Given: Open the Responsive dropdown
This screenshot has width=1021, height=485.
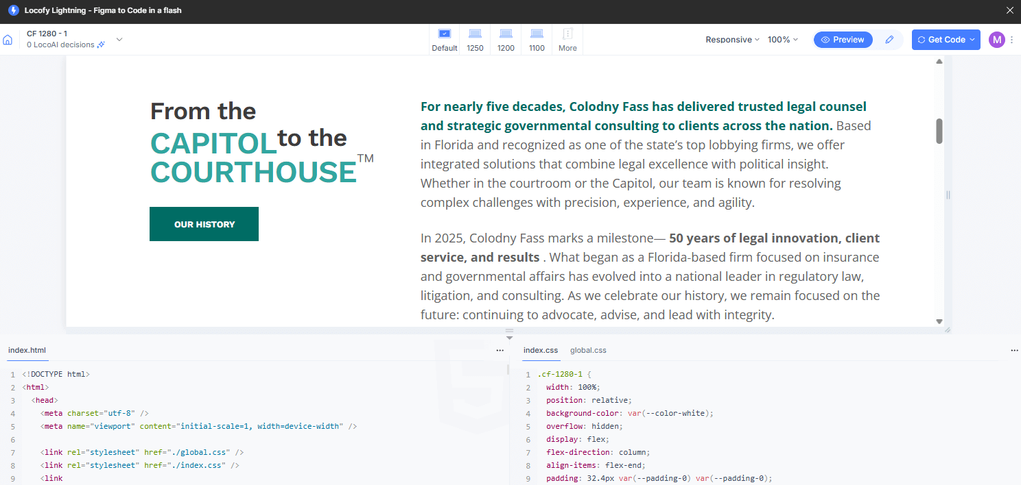Looking at the screenshot, I should 732,40.
